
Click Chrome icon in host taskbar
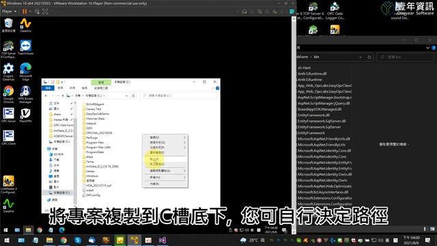click(x=64, y=240)
